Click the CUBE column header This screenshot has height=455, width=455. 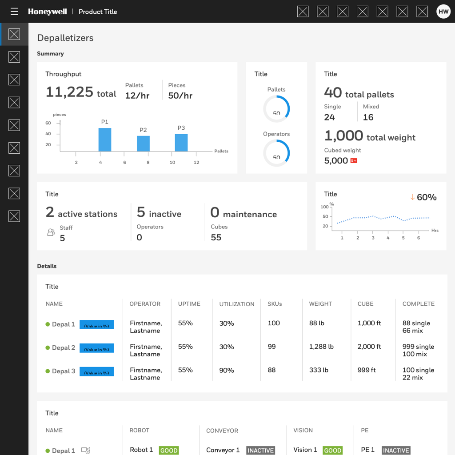point(366,304)
